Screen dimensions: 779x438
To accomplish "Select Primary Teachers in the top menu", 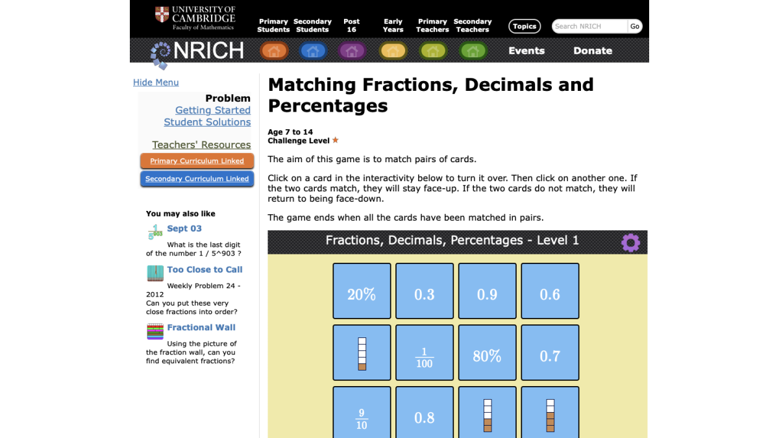I will tap(432, 25).
